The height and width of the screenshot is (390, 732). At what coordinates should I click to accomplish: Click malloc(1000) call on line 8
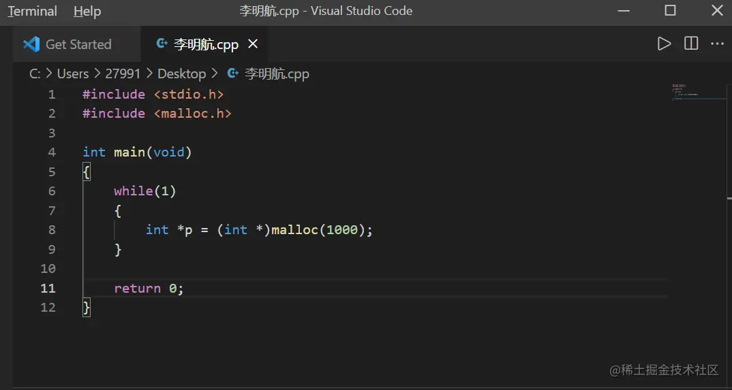(x=318, y=230)
